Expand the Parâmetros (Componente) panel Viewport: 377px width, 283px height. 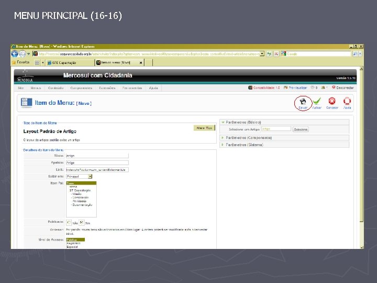[284, 138]
